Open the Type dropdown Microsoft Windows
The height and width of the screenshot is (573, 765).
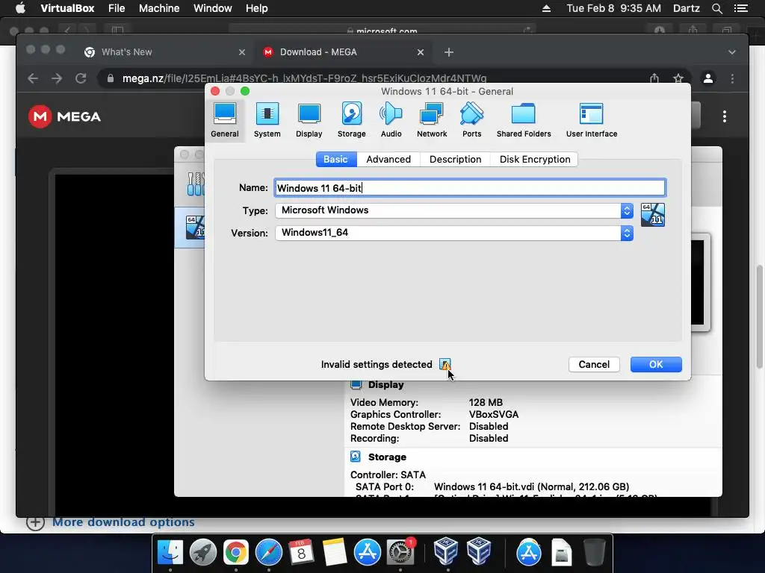point(454,210)
